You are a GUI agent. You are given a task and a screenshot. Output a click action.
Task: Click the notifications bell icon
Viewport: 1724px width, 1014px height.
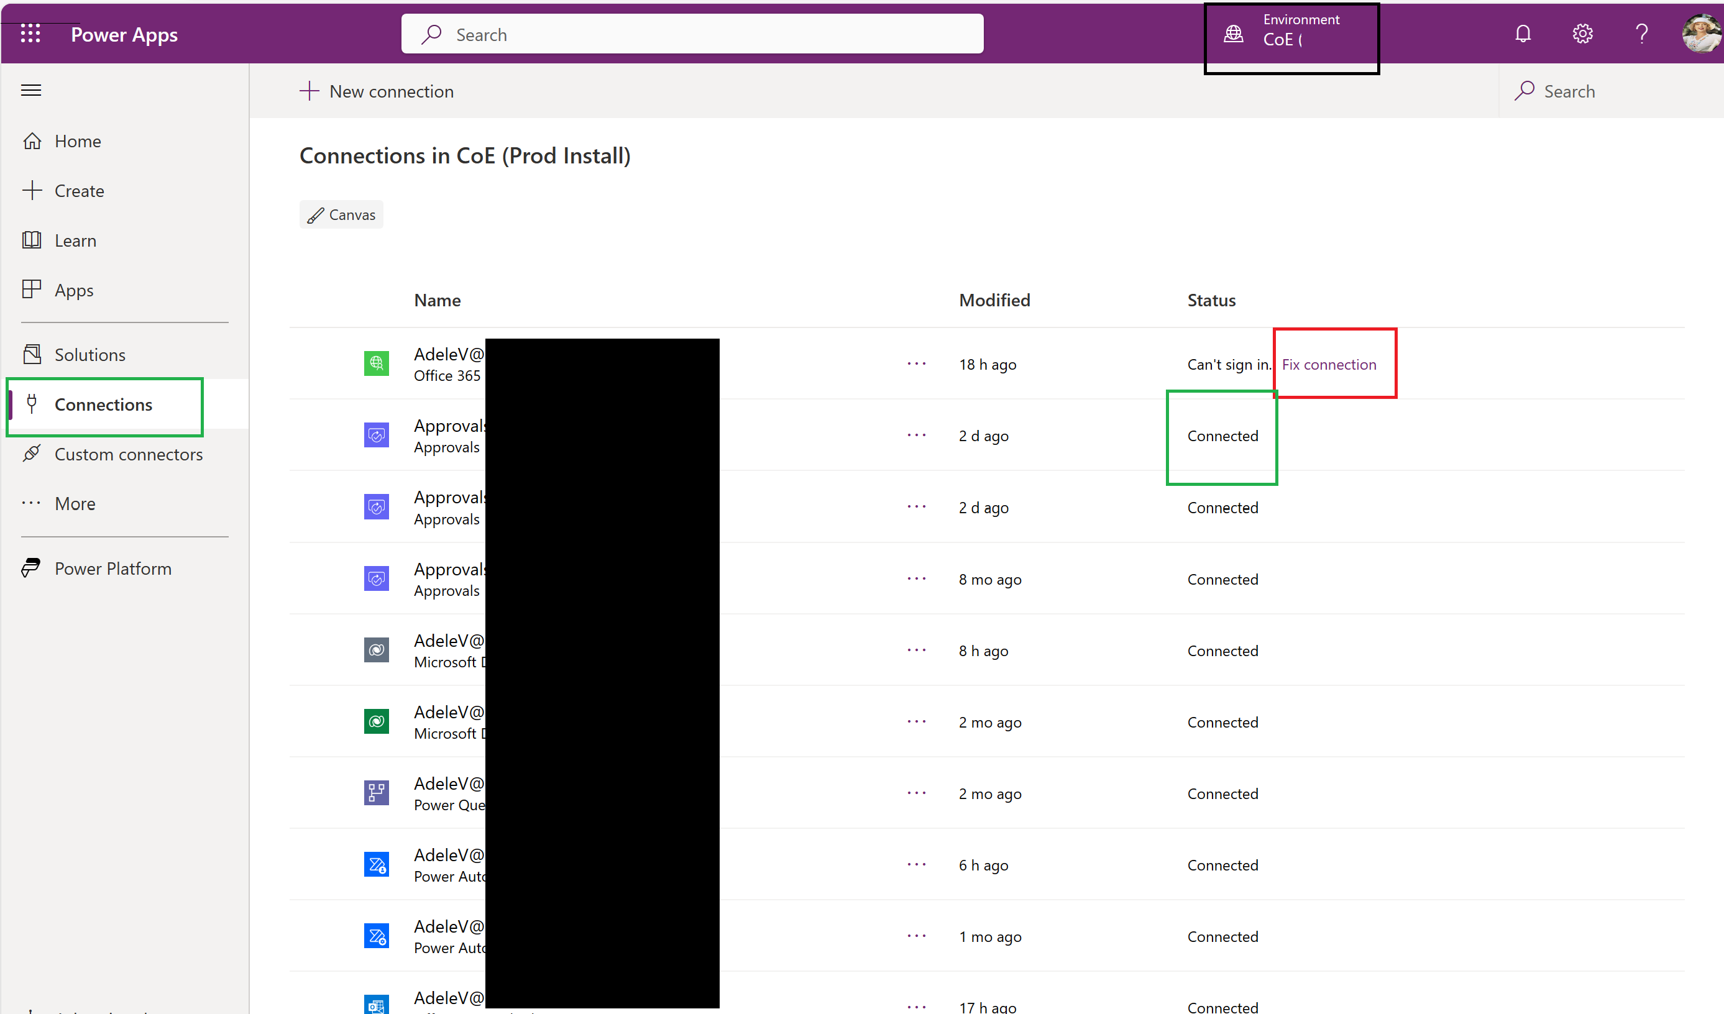pos(1523,33)
